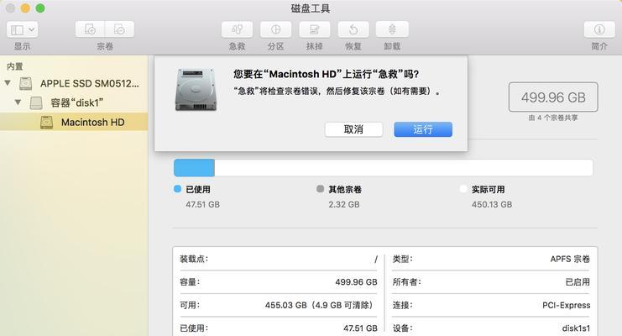The width and height of the screenshot is (622, 336).
Task: Click the 47.51 GB used value under legend
Action: [202, 204]
